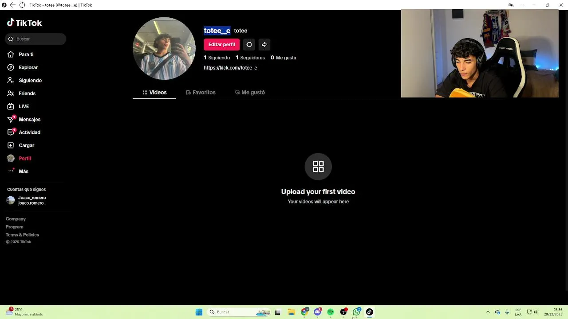Screen dimensions: 568x319
Task: Open Google Chrome from taskbar
Action: click(304, 312)
